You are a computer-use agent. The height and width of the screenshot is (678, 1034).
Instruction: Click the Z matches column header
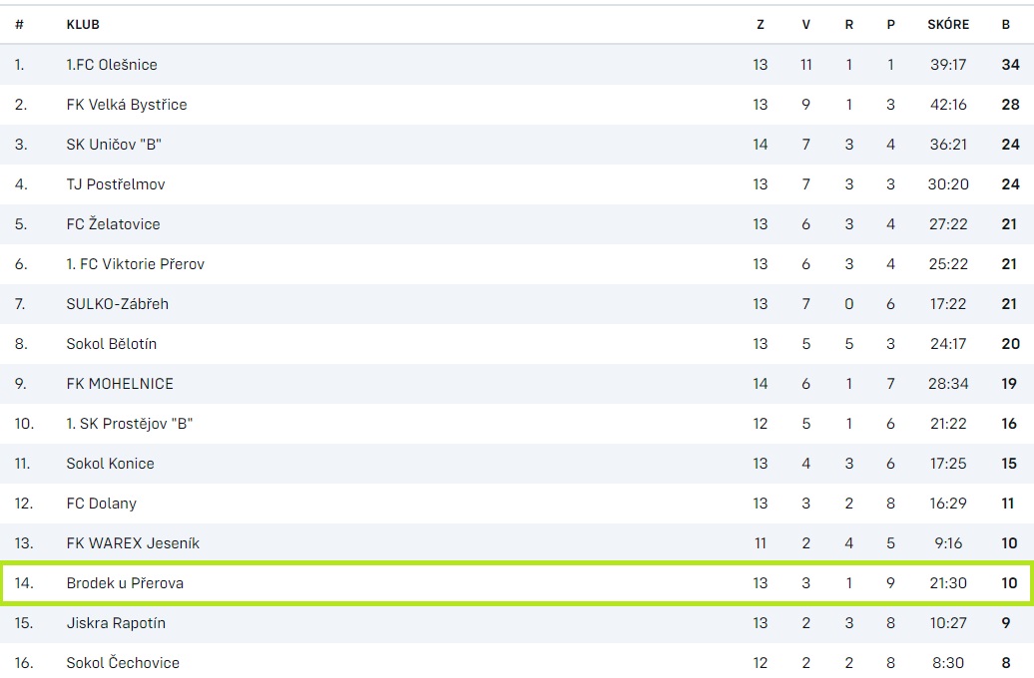761,24
